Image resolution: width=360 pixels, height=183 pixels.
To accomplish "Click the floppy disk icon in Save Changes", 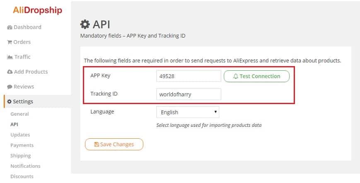I will pyautogui.click(x=97, y=144).
